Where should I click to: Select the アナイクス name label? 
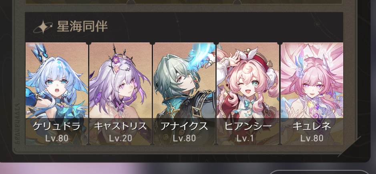(184, 126)
